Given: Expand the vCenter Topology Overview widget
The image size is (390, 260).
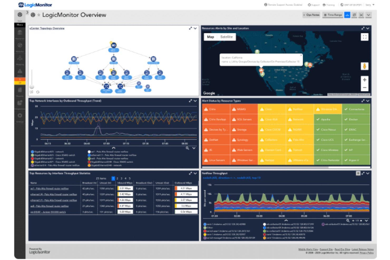Looking at the screenshot, I should coord(190,28).
